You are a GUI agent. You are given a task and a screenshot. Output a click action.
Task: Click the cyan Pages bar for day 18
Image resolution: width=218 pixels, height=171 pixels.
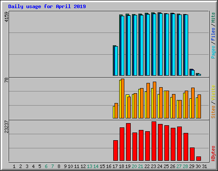pos(123,46)
